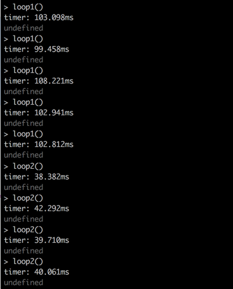The width and height of the screenshot is (233, 289).
Task: Select the timer output 39.710ms
Action: point(37,240)
